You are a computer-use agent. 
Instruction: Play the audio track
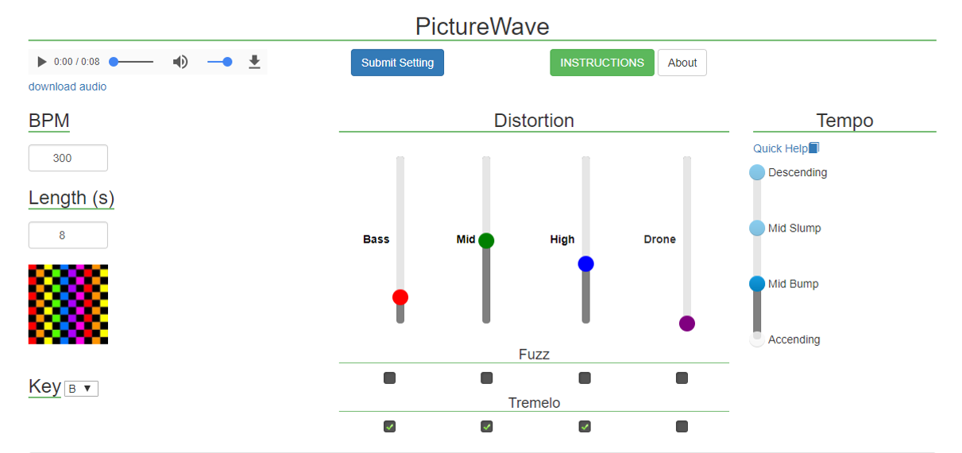pos(41,62)
